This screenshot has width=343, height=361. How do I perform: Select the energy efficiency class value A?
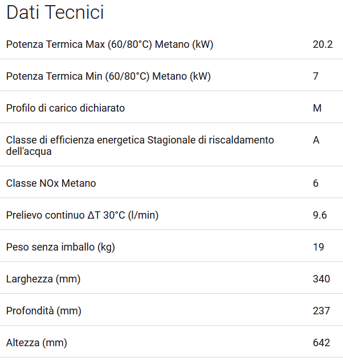(x=316, y=140)
